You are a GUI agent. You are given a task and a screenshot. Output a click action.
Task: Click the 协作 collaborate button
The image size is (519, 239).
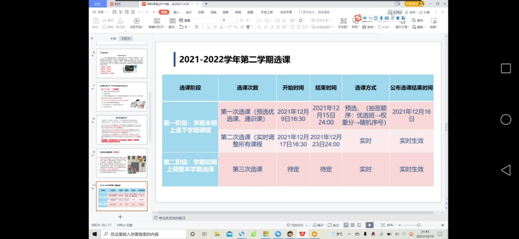(x=410, y=12)
